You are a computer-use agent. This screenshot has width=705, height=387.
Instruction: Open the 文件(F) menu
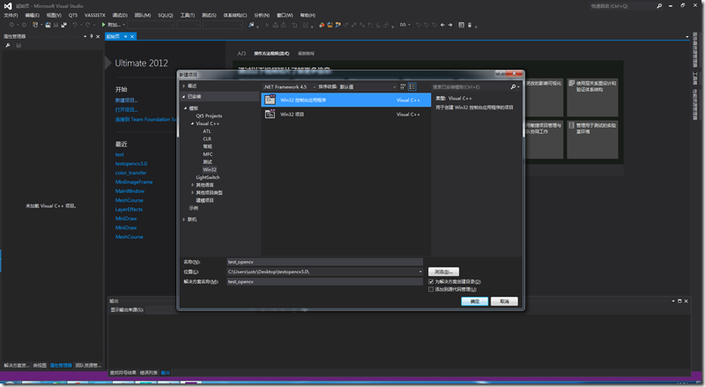point(11,15)
